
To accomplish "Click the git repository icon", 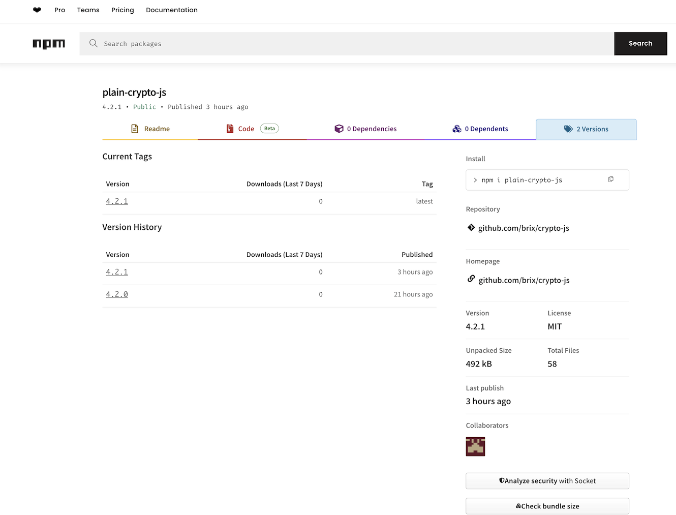I will (471, 228).
